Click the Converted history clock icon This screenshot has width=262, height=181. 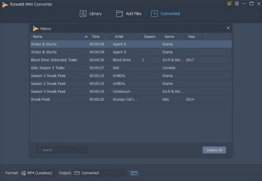(x=154, y=14)
